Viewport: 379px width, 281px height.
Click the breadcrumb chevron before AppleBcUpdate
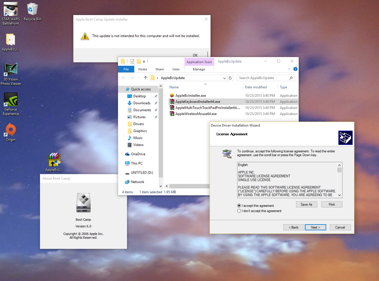(x=157, y=78)
